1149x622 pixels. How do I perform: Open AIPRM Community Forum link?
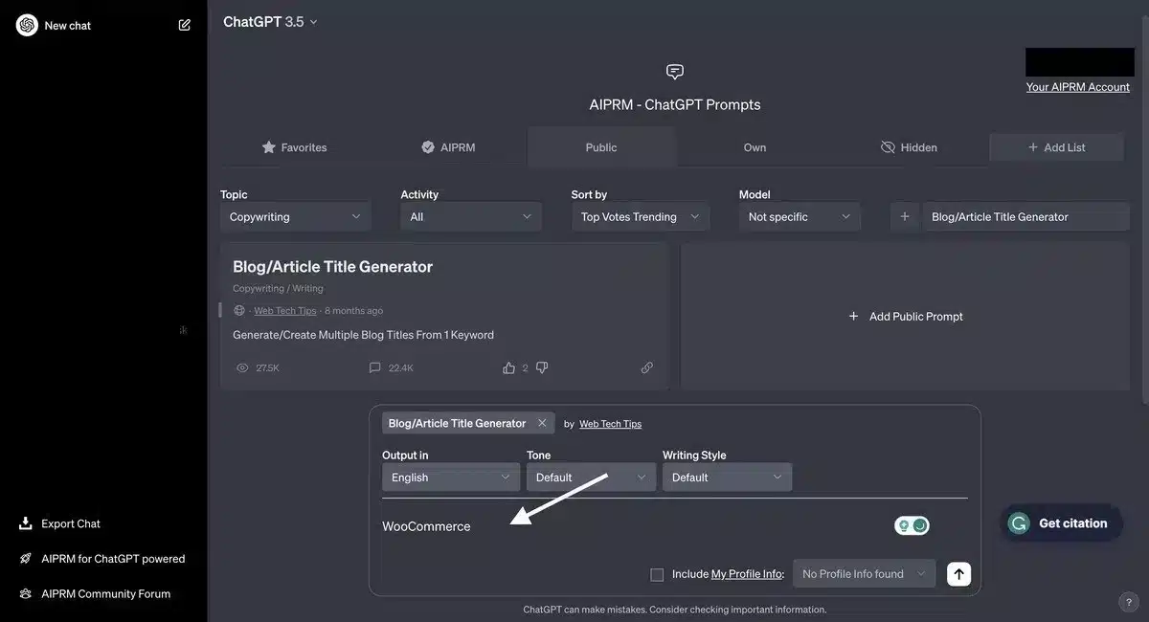tap(105, 593)
